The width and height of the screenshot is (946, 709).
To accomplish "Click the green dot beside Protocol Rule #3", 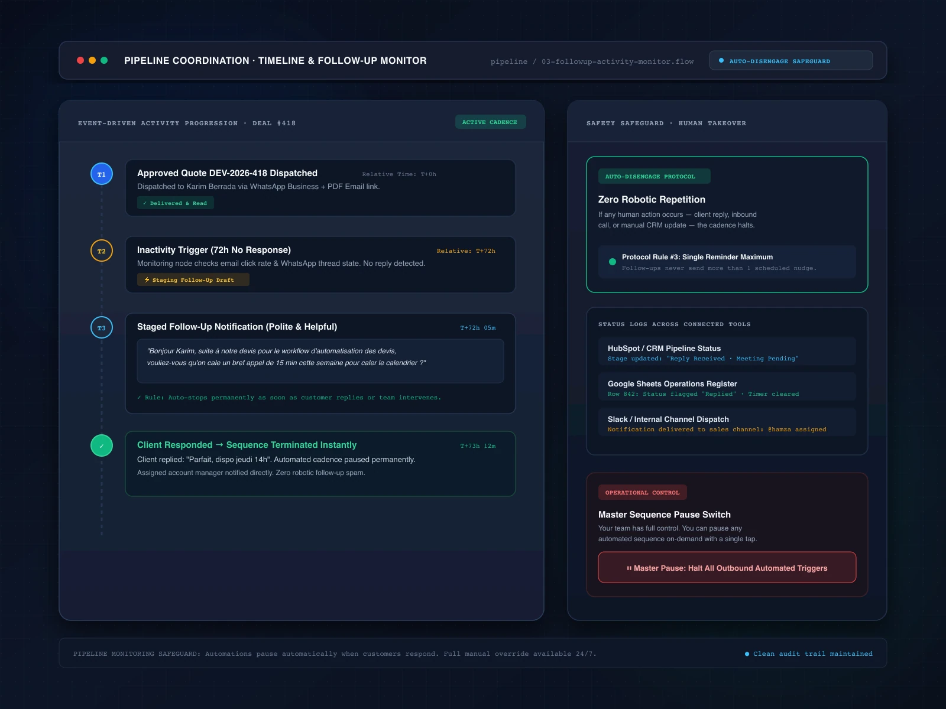I will (x=613, y=262).
